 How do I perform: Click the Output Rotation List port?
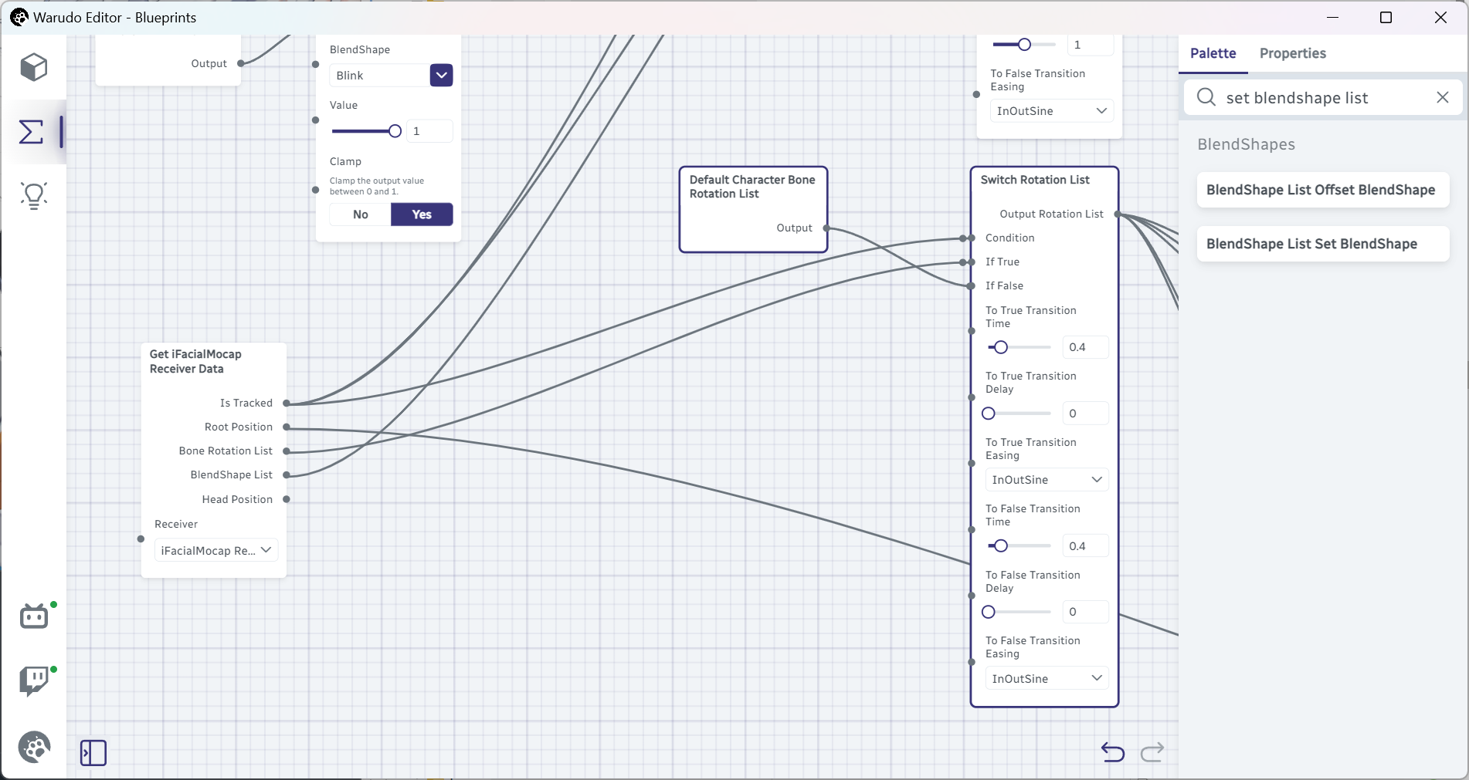tap(1118, 214)
